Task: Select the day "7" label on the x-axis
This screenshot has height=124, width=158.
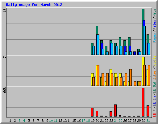Action: pyautogui.click(x=38, y=121)
